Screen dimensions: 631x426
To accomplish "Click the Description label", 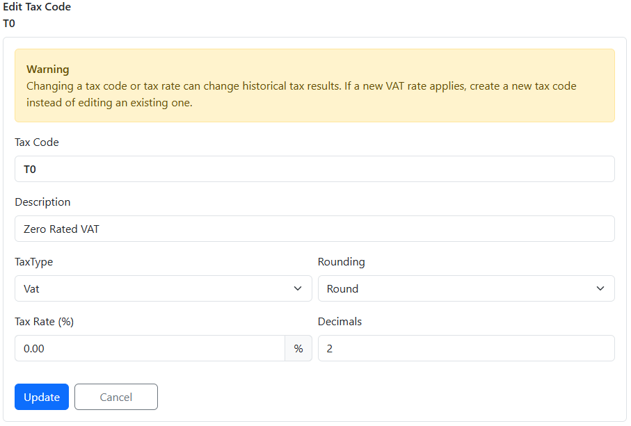I will click(42, 202).
